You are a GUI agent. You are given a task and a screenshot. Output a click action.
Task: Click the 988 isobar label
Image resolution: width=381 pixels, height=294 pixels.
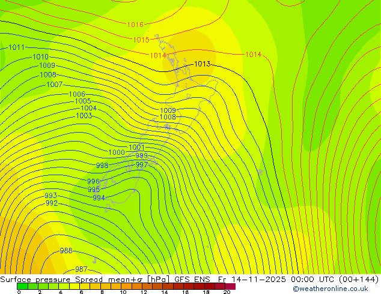coord(66,251)
